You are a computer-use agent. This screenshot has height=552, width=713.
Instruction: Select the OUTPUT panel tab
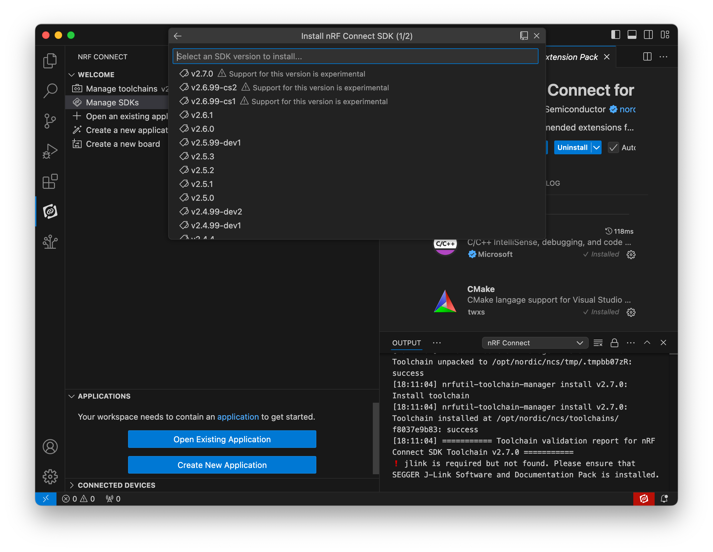(406, 343)
